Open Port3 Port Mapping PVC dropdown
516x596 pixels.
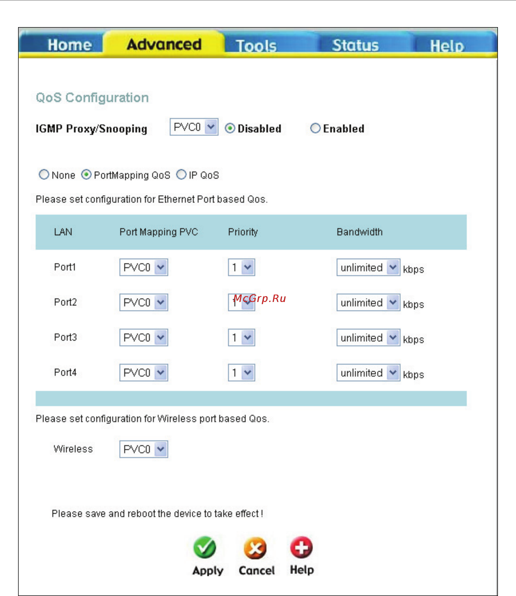click(x=144, y=337)
